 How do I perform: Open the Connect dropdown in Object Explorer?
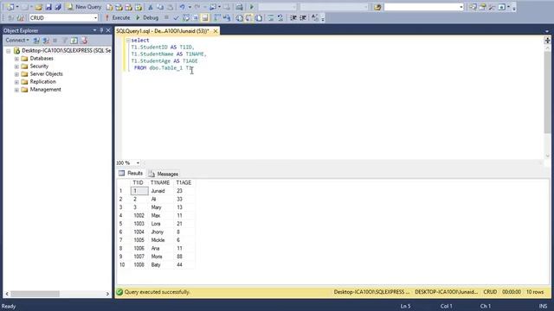pos(17,41)
